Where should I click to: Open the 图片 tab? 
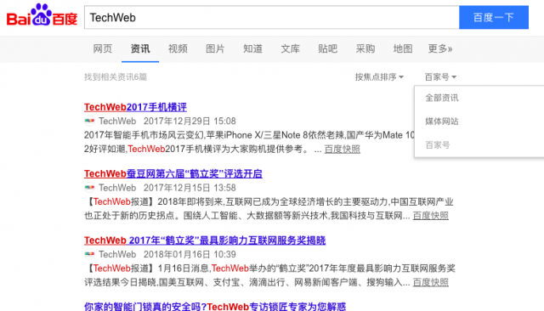[x=215, y=49]
